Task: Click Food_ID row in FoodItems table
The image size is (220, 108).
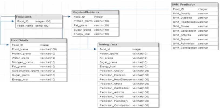Action: pyautogui.click(x=39, y=21)
